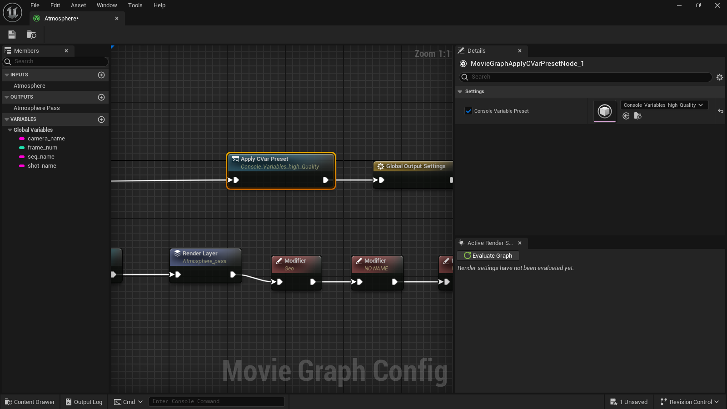Add a new variable with plus icon

pyautogui.click(x=101, y=120)
